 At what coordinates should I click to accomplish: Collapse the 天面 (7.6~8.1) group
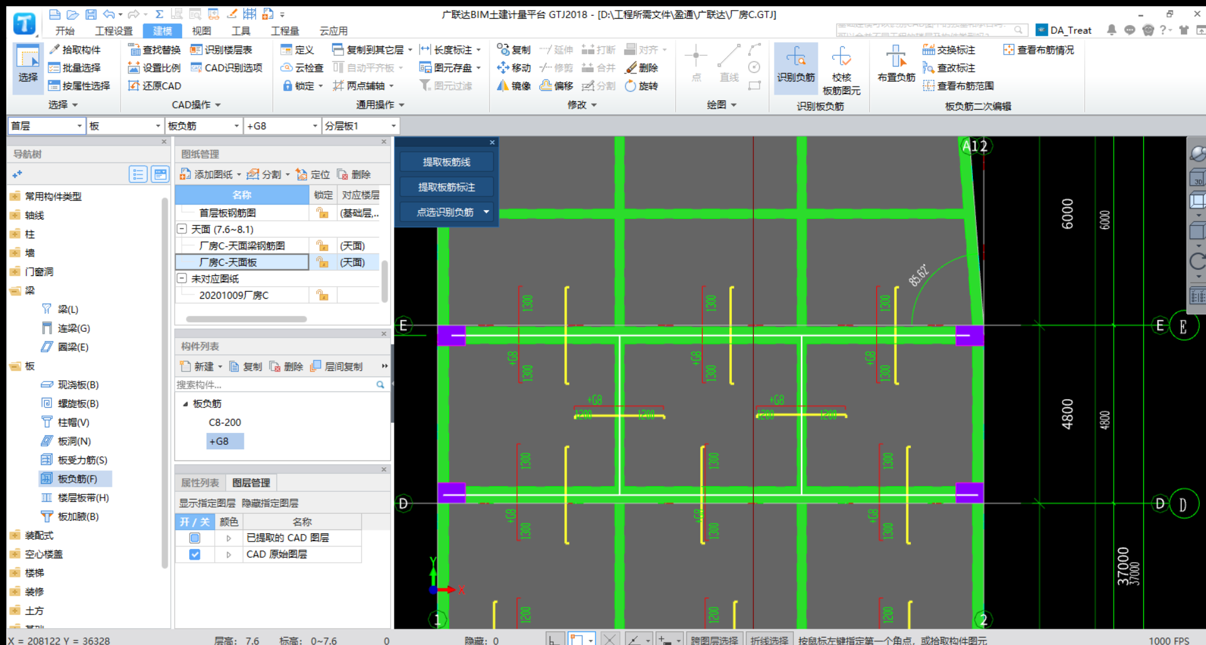pos(182,229)
